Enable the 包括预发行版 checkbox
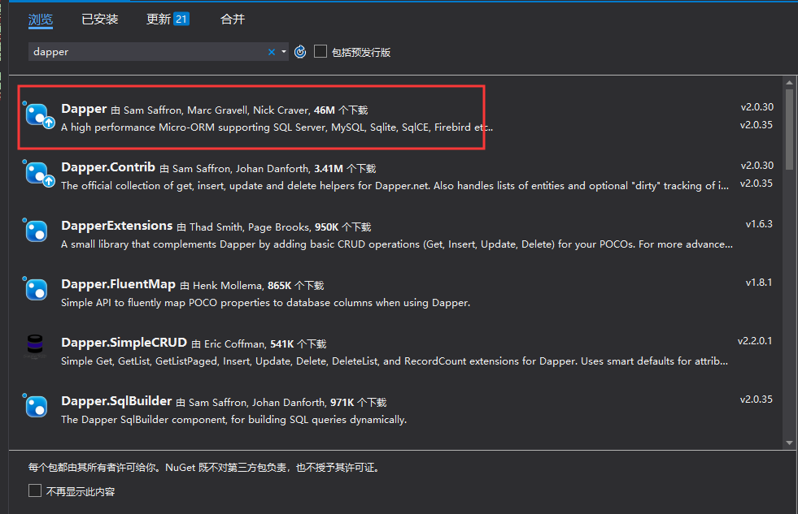 pyautogui.click(x=321, y=51)
